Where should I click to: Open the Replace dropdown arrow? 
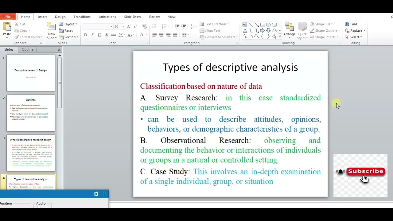(x=364, y=30)
